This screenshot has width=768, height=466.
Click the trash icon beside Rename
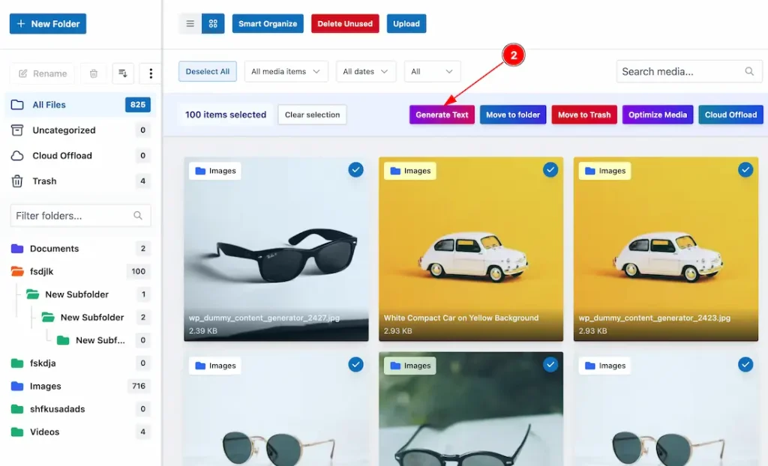94,73
